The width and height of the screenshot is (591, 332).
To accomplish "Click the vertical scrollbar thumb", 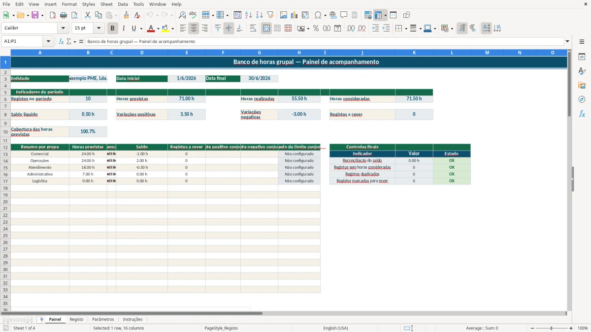I will [x=569, y=84].
